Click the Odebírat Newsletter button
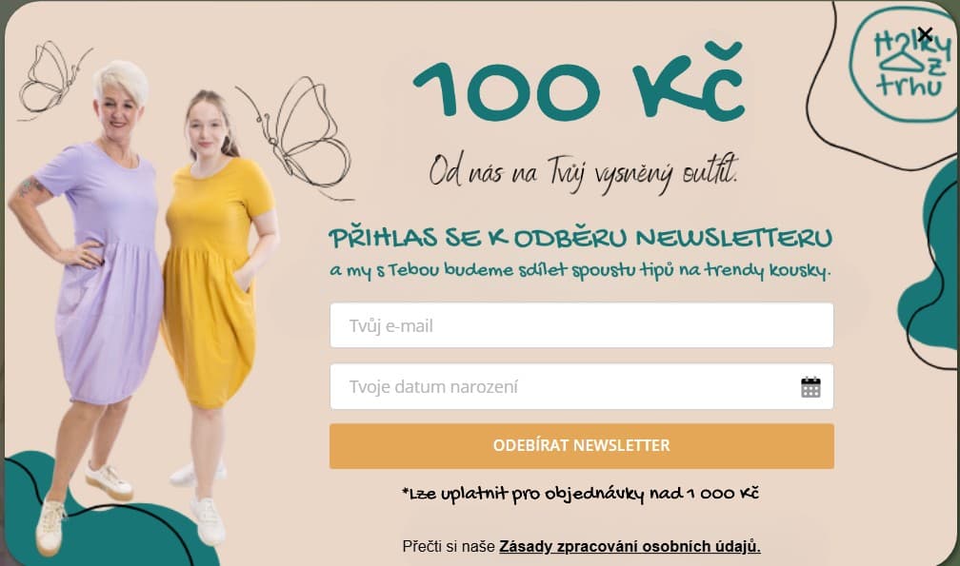 (x=582, y=446)
